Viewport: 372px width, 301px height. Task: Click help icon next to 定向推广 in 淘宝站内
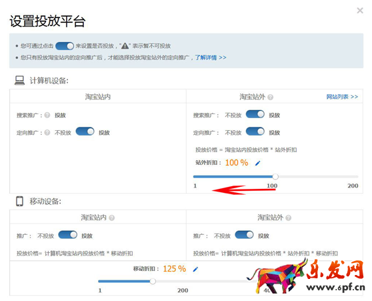pyautogui.click(x=47, y=132)
